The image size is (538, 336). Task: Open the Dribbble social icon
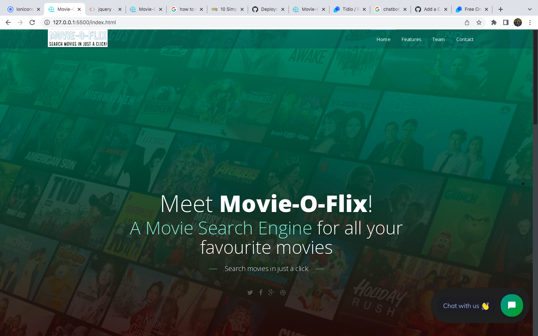coord(283,292)
